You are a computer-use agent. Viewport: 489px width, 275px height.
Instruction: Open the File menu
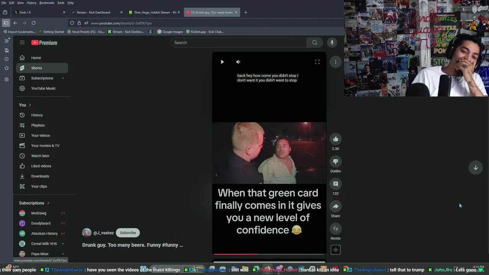pos(4,3)
